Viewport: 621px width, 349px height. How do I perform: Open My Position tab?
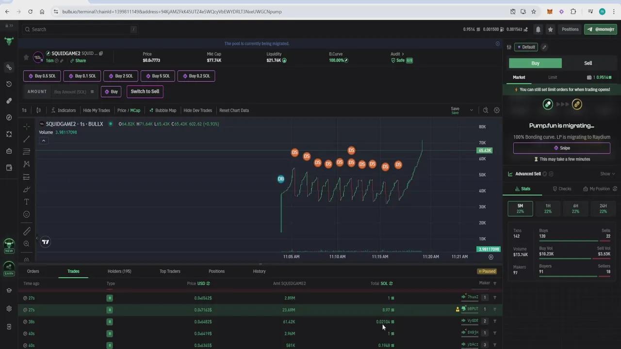(x=597, y=189)
